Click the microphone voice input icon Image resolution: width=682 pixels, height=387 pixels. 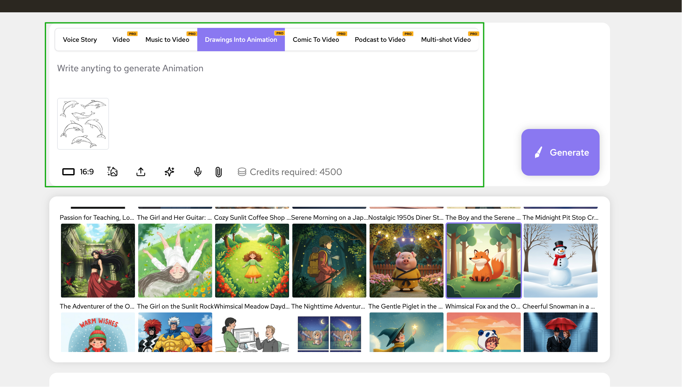pos(198,172)
